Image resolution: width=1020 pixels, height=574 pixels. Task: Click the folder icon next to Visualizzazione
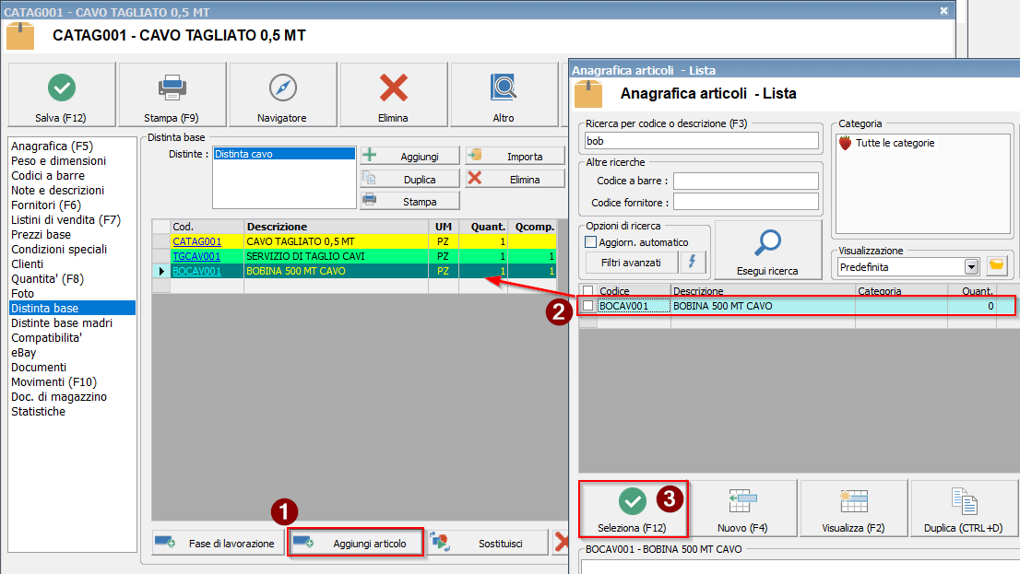(996, 266)
